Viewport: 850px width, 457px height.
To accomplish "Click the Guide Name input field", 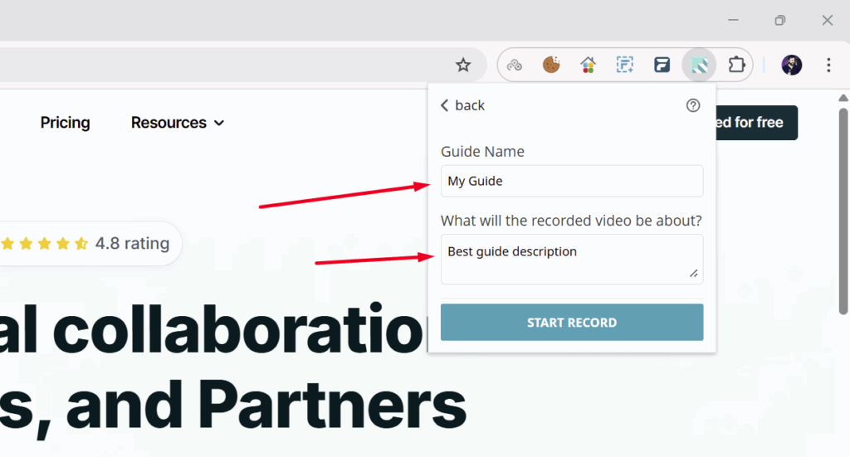I will tap(571, 181).
